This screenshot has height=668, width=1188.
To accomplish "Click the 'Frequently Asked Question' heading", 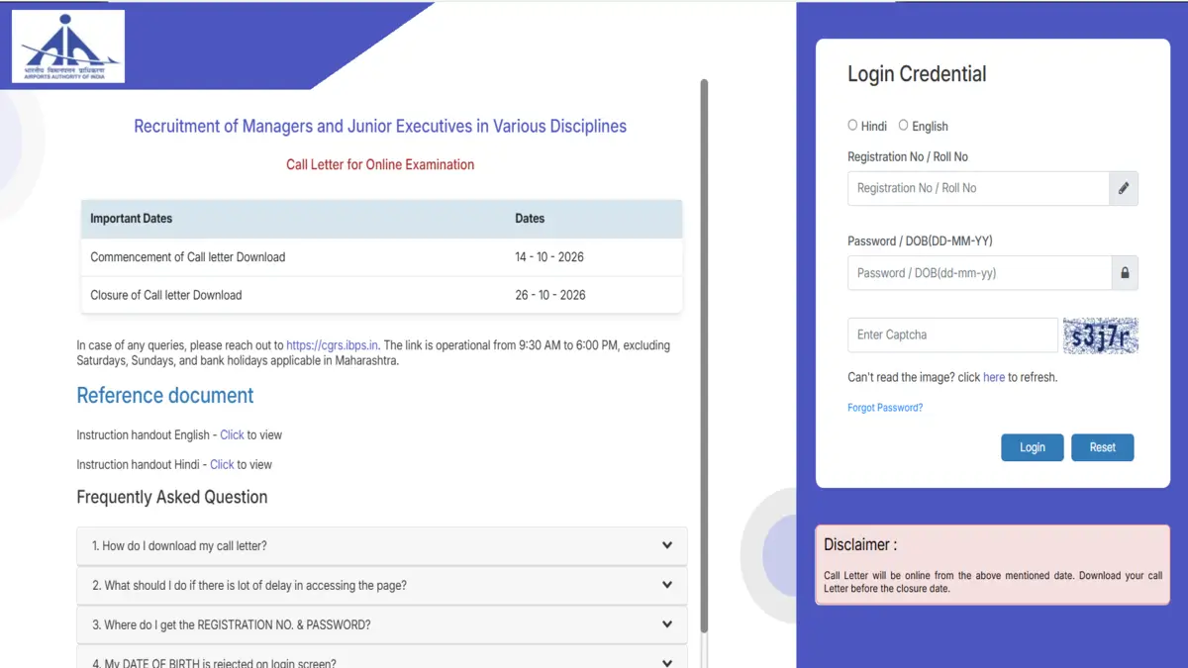I will [x=172, y=497].
